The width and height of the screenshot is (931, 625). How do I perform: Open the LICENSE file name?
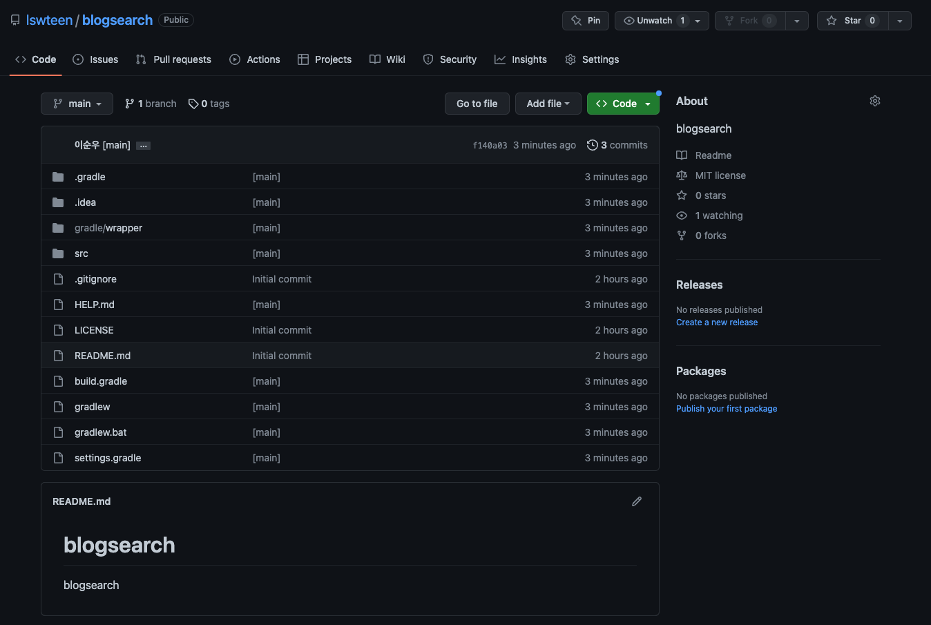coord(94,330)
